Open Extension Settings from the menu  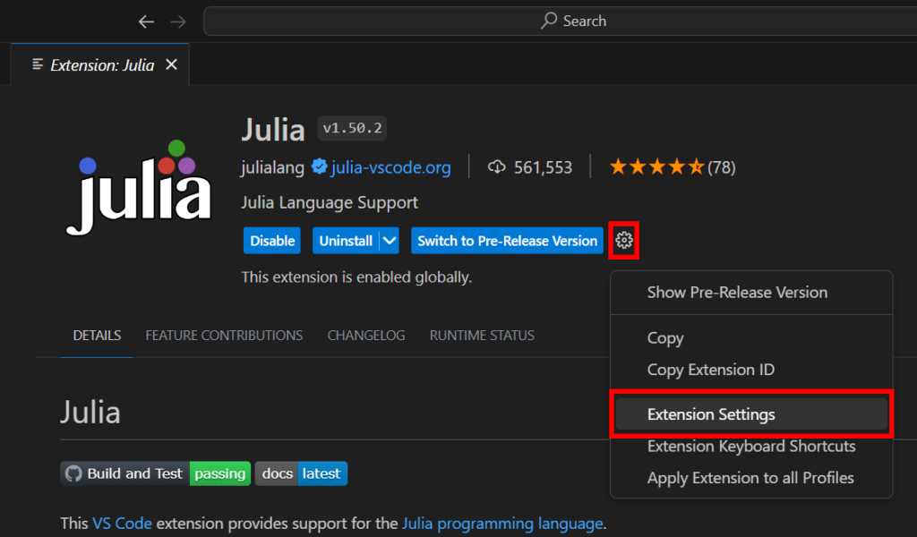point(751,414)
